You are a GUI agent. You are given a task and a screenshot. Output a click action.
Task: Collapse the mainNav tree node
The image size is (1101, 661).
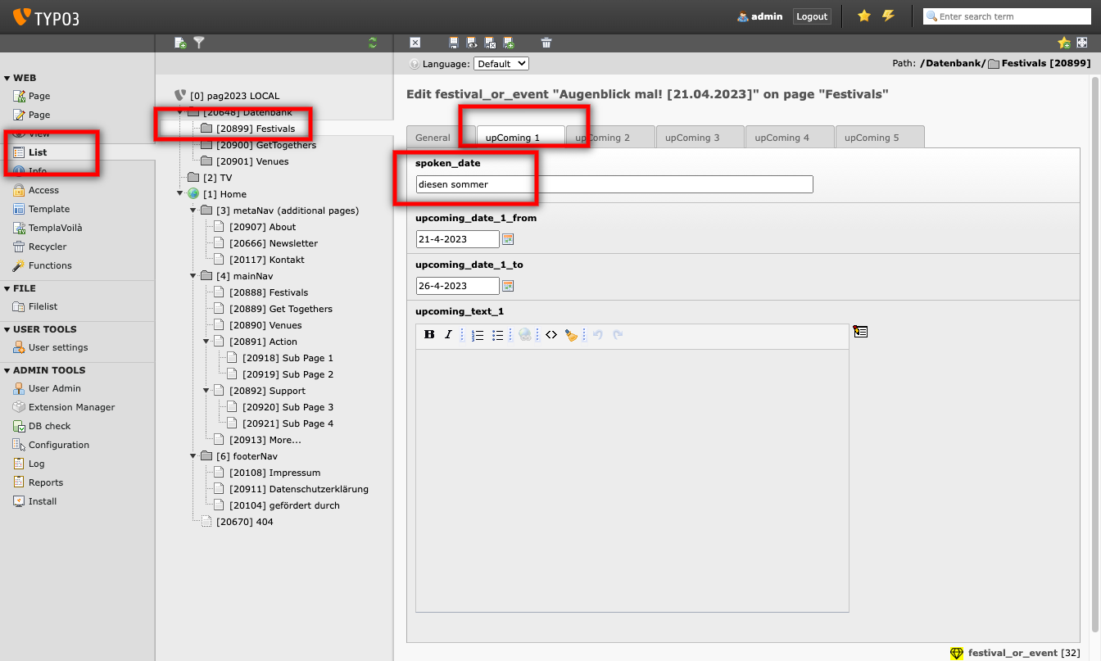(193, 276)
